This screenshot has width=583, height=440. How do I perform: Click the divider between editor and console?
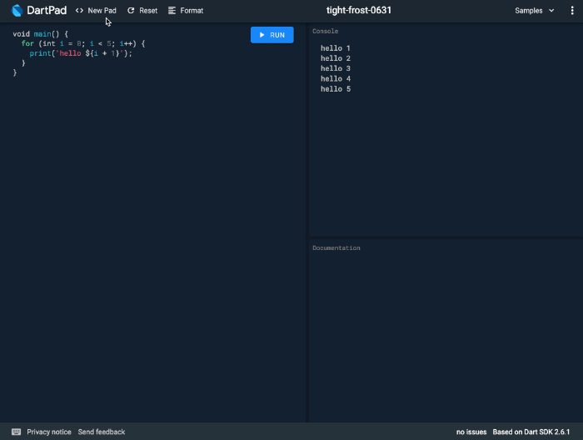pyautogui.click(x=307, y=225)
